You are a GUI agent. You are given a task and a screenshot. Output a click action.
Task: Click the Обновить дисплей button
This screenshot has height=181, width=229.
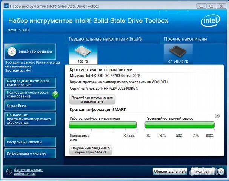(170, 172)
